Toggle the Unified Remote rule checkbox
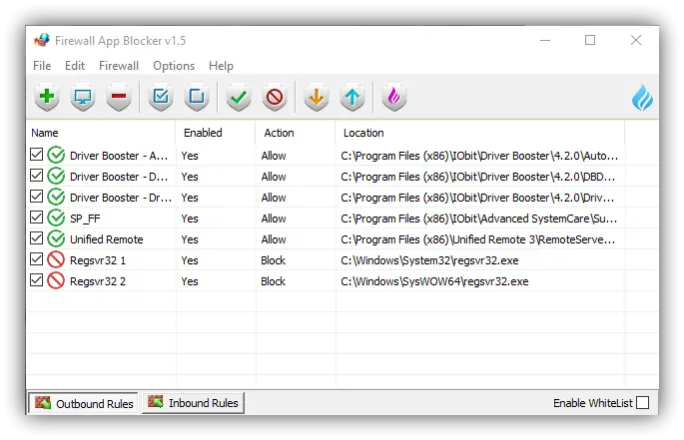The image size is (684, 440). pyautogui.click(x=37, y=237)
